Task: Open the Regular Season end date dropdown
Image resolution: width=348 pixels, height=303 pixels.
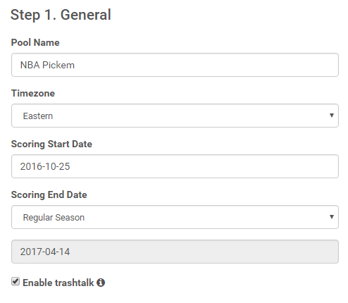Action: tap(175, 217)
